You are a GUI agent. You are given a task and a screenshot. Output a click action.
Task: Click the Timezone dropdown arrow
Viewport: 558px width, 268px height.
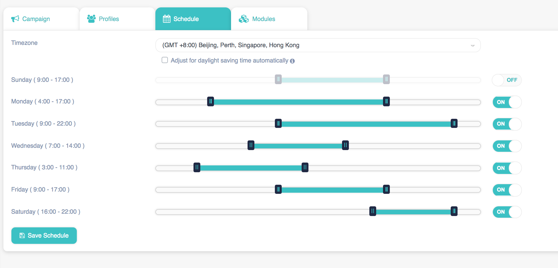(472, 46)
